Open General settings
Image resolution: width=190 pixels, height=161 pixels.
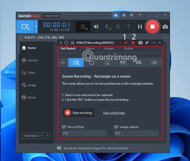coord(36,60)
